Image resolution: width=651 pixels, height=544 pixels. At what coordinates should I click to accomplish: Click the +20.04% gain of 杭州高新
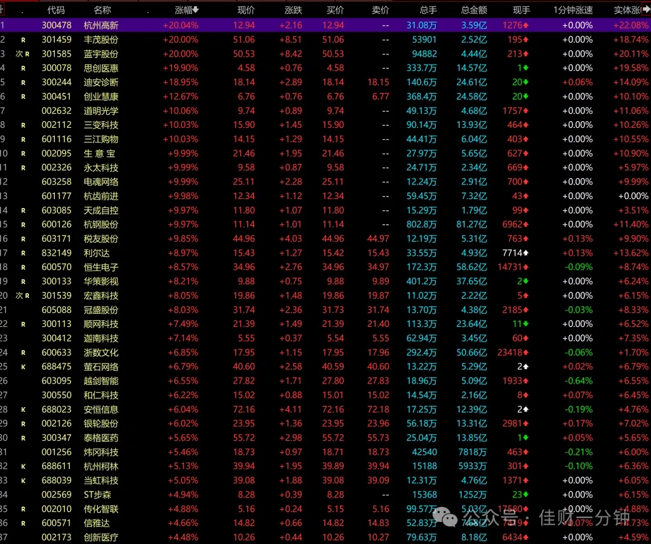181,25
